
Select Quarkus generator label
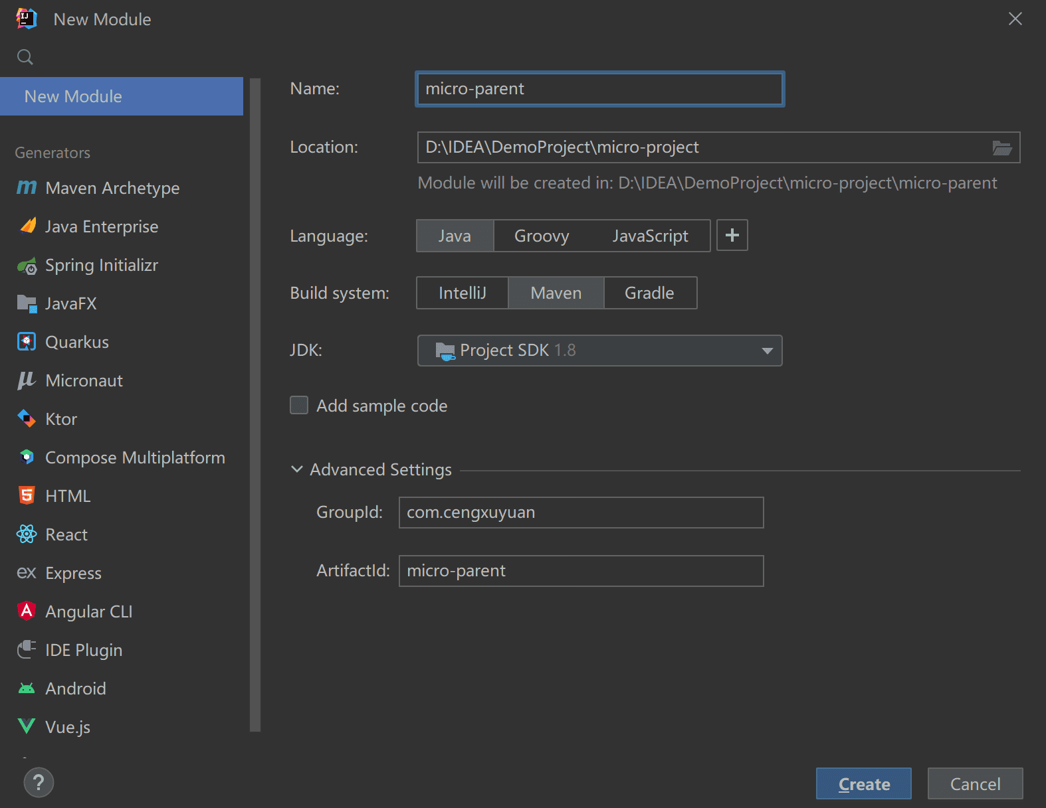pos(77,342)
